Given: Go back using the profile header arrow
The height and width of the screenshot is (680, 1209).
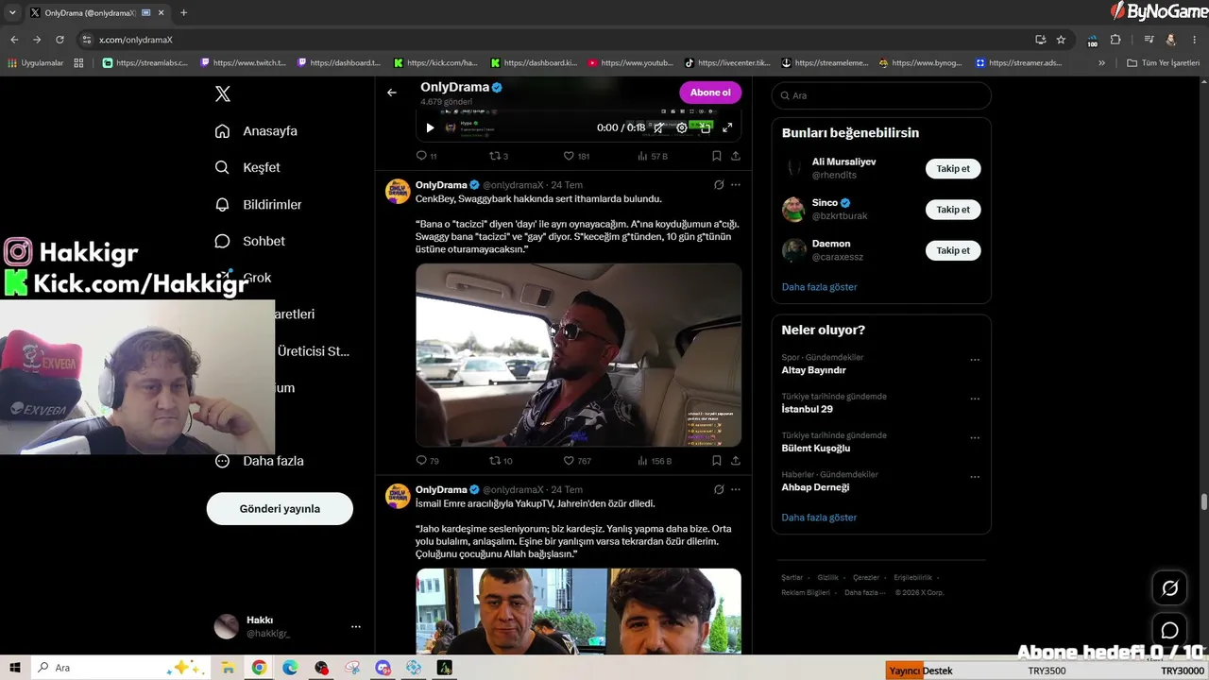Looking at the screenshot, I should pyautogui.click(x=392, y=93).
